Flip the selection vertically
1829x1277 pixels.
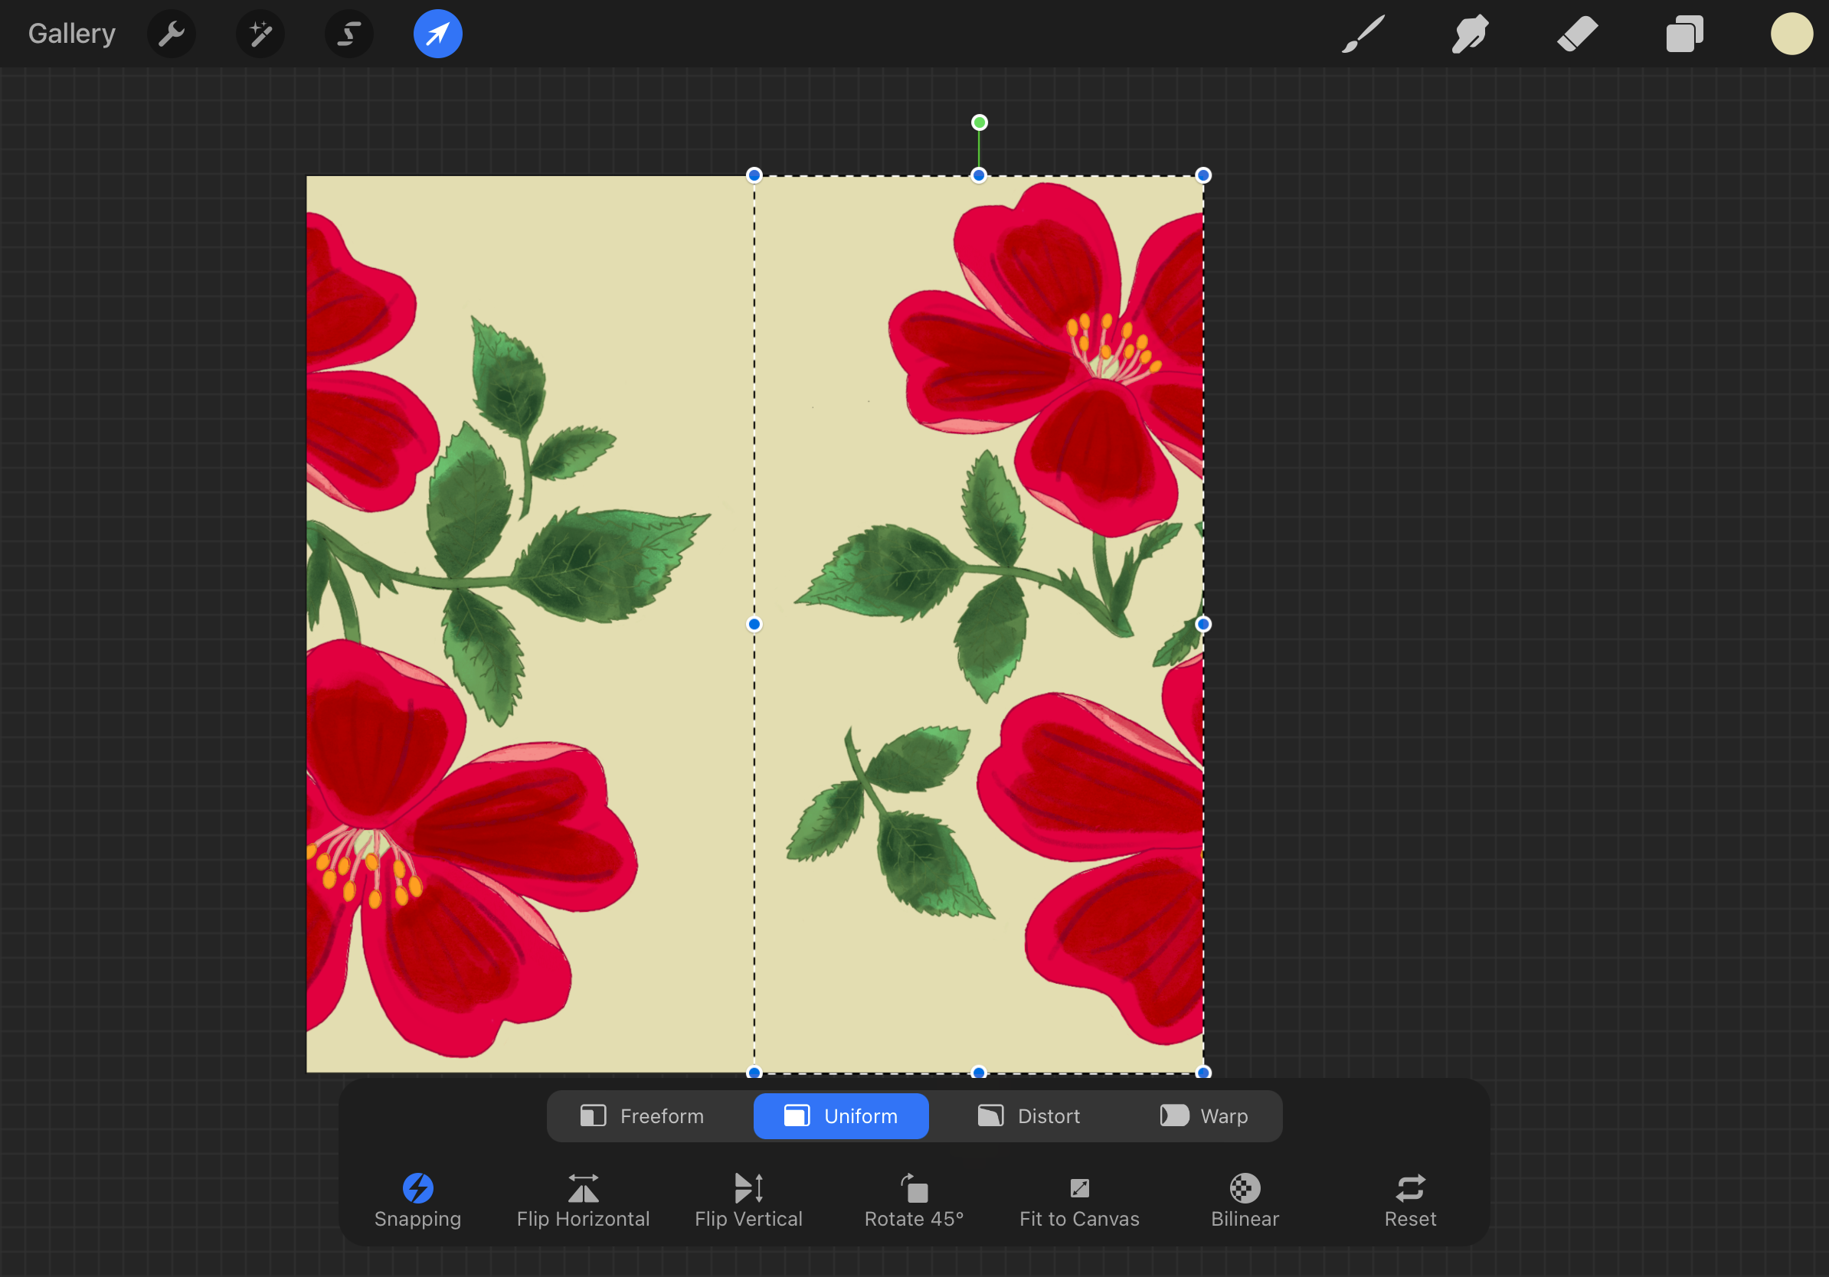[x=748, y=1200]
